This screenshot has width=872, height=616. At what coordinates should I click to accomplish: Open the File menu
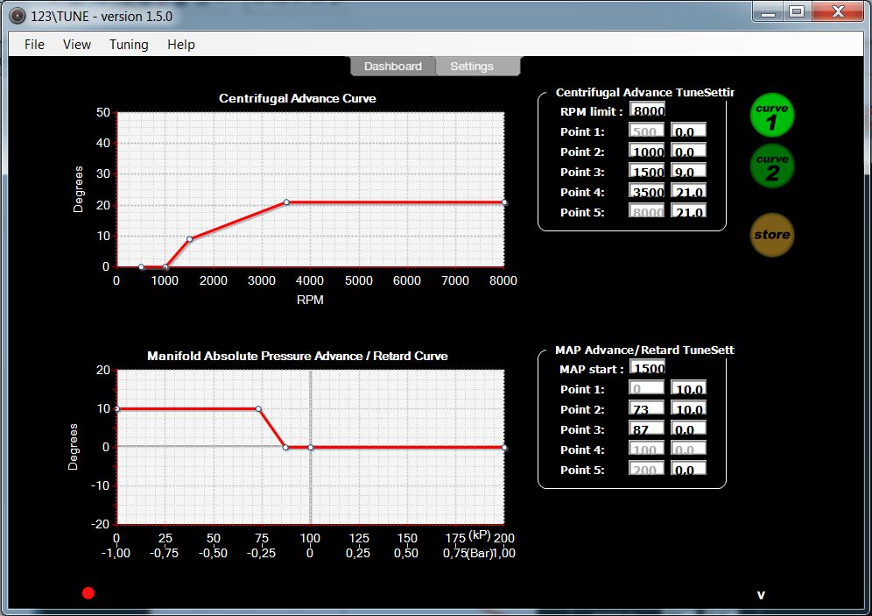(x=34, y=45)
